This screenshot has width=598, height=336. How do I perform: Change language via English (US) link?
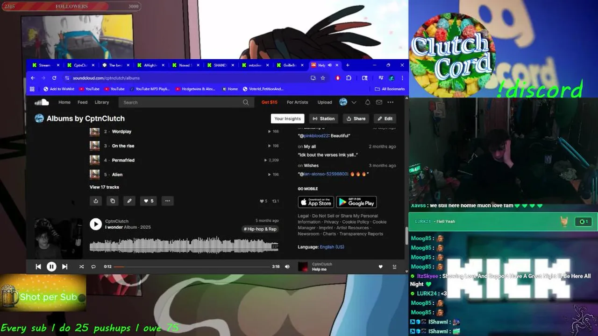pyautogui.click(x=332, y=247)
